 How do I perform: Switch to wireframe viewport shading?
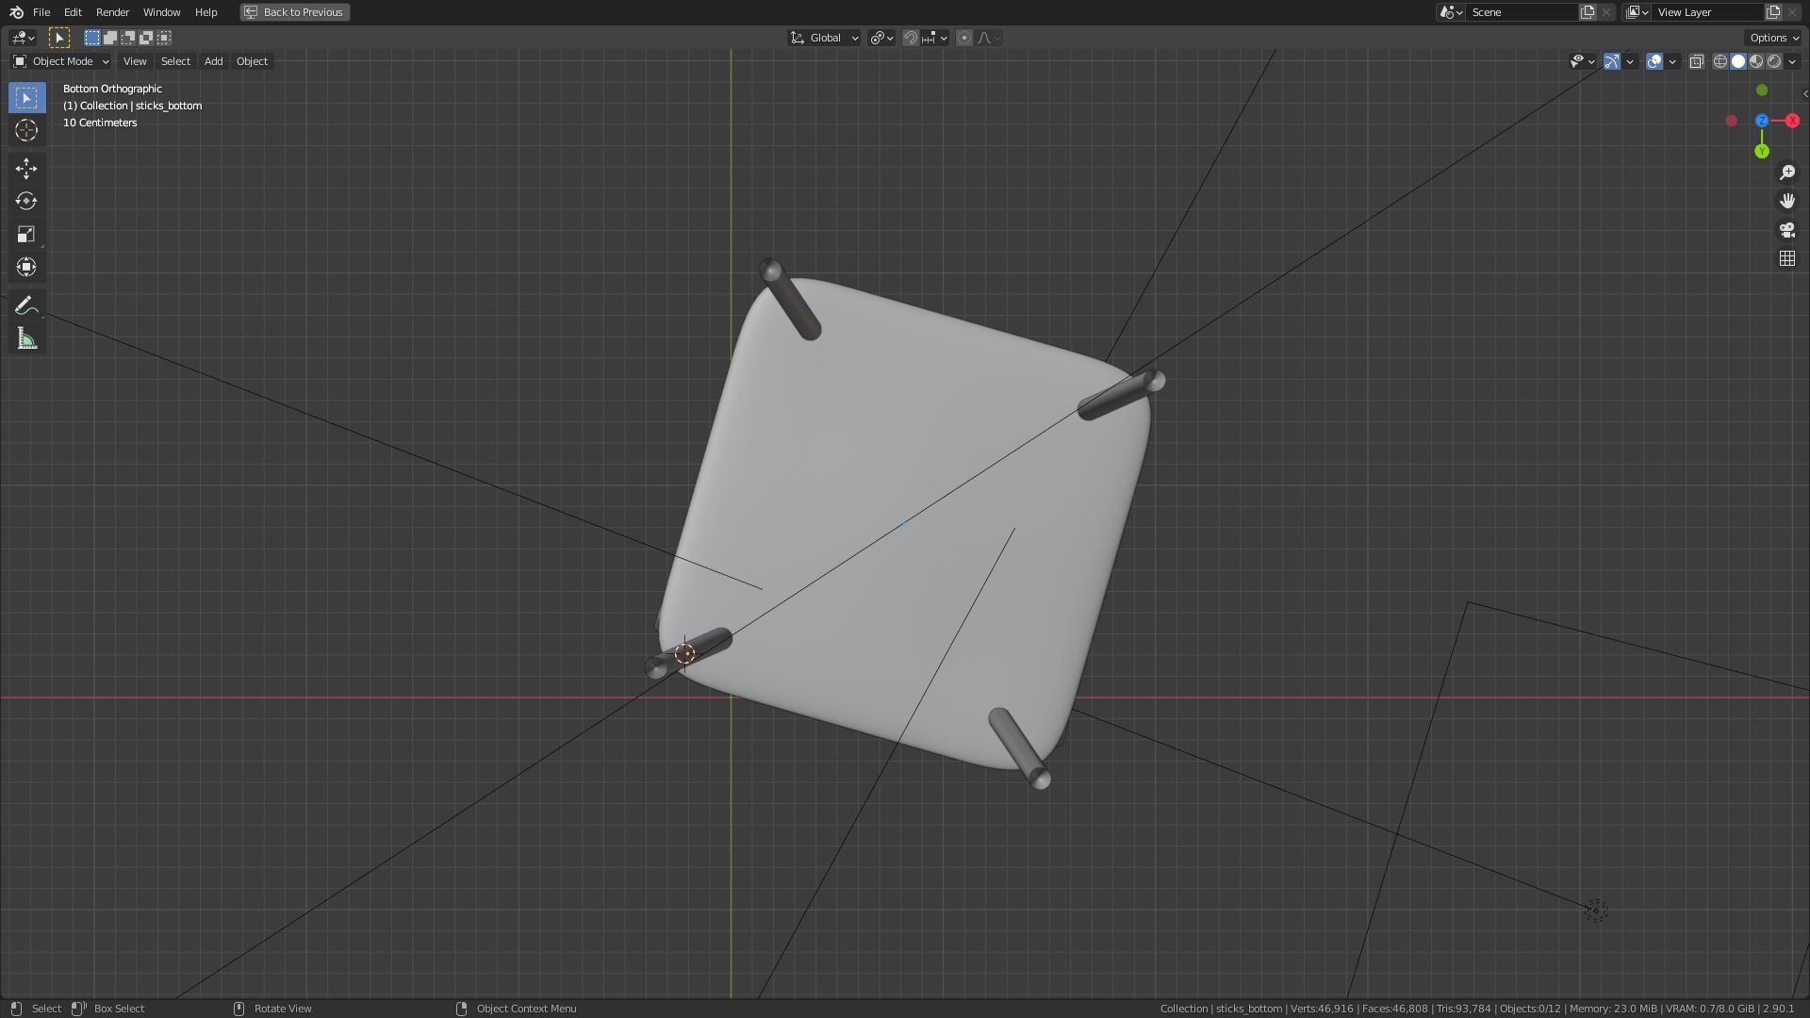[x=1720, y=61]
